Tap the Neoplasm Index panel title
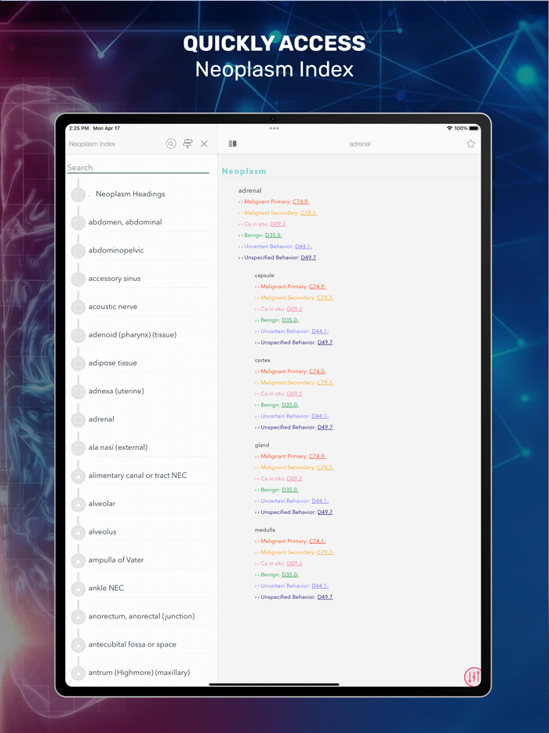This screenshot has width=549, height=733. tap(92, 144)
